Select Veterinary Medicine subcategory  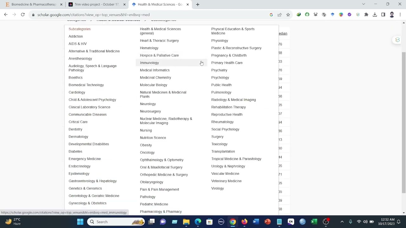(x=226, y=181)
